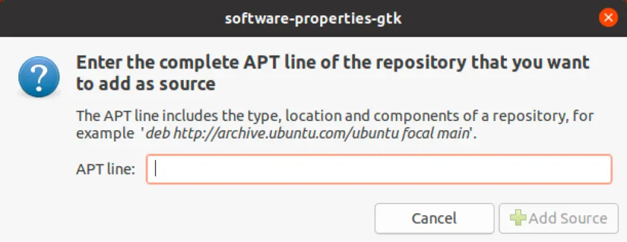
Task: Click the italic example deb archive.ubuntu.com line
Action: [307, 133]
